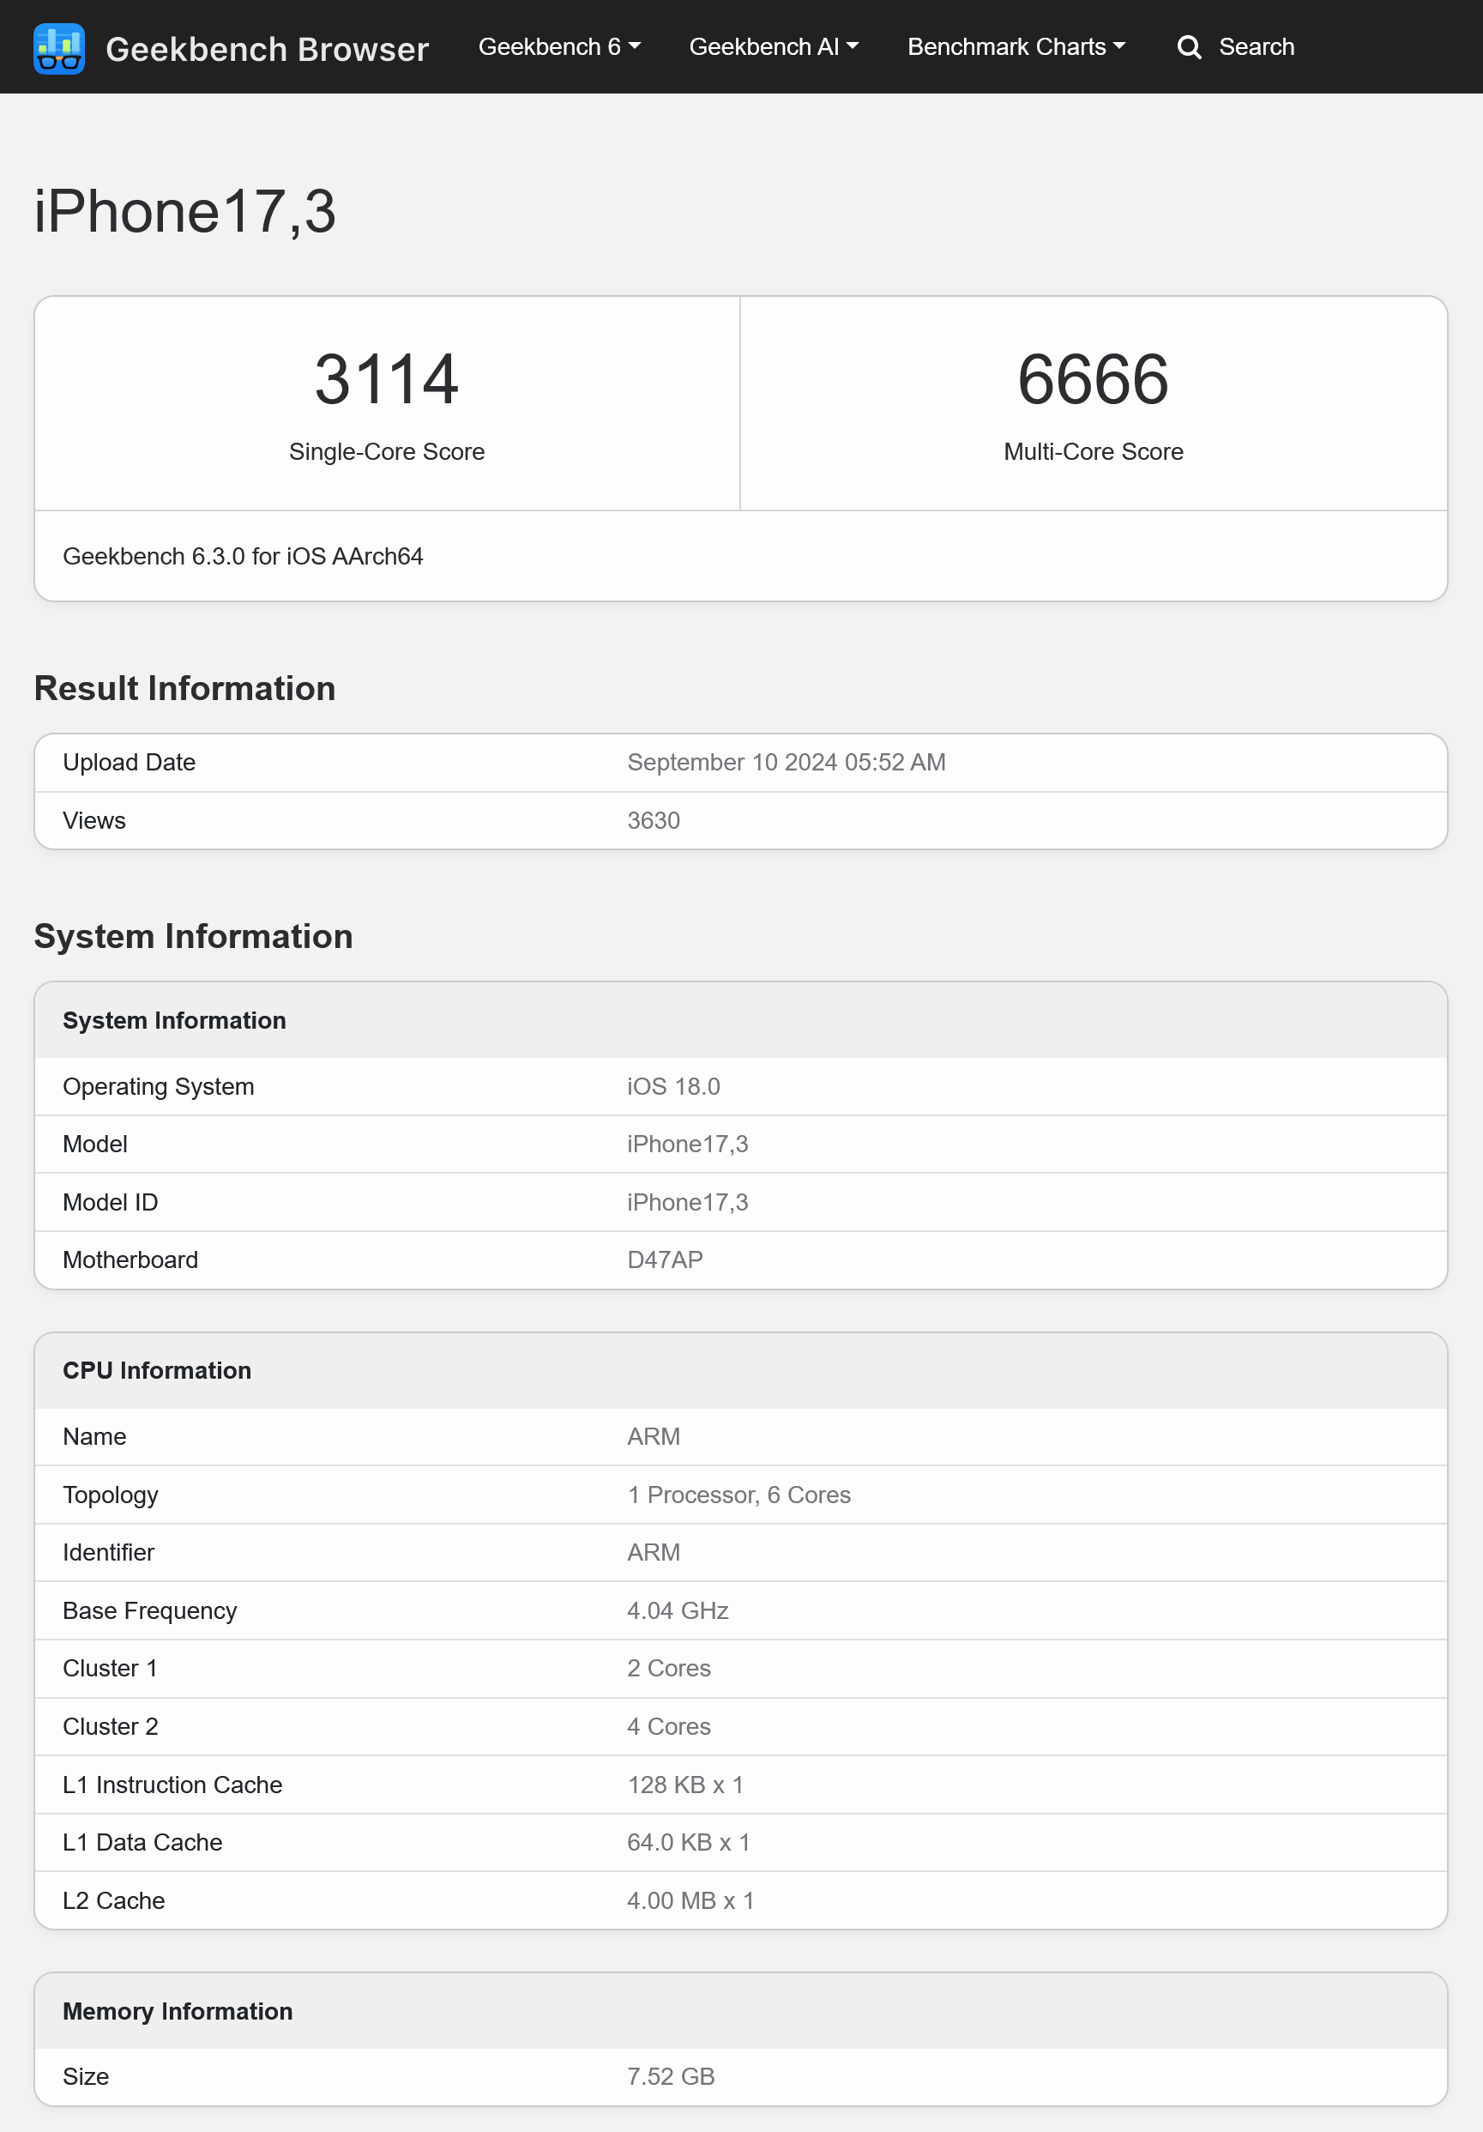Click the Cluster 2 value 4 Cores

669,1727
